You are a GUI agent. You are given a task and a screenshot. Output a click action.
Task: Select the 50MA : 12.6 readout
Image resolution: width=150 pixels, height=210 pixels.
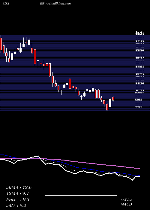click(19, 187)
